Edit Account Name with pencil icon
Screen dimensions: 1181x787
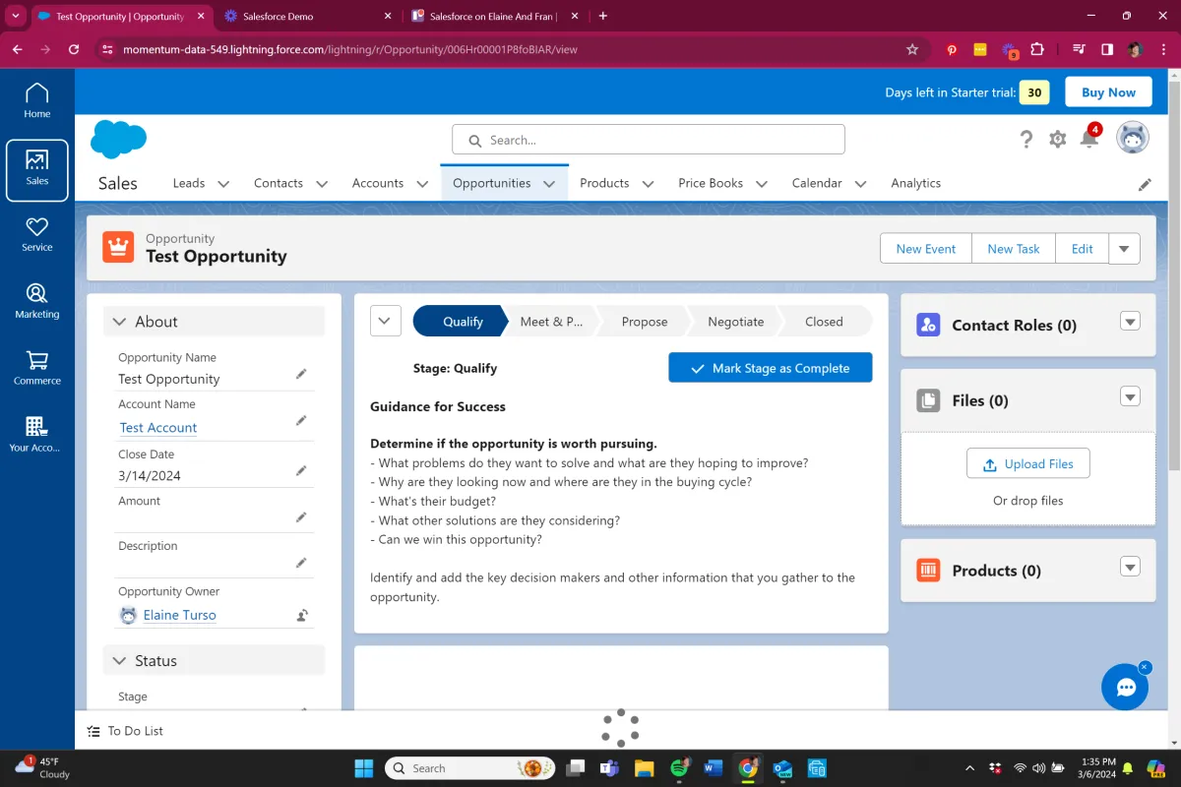point(301,421)
